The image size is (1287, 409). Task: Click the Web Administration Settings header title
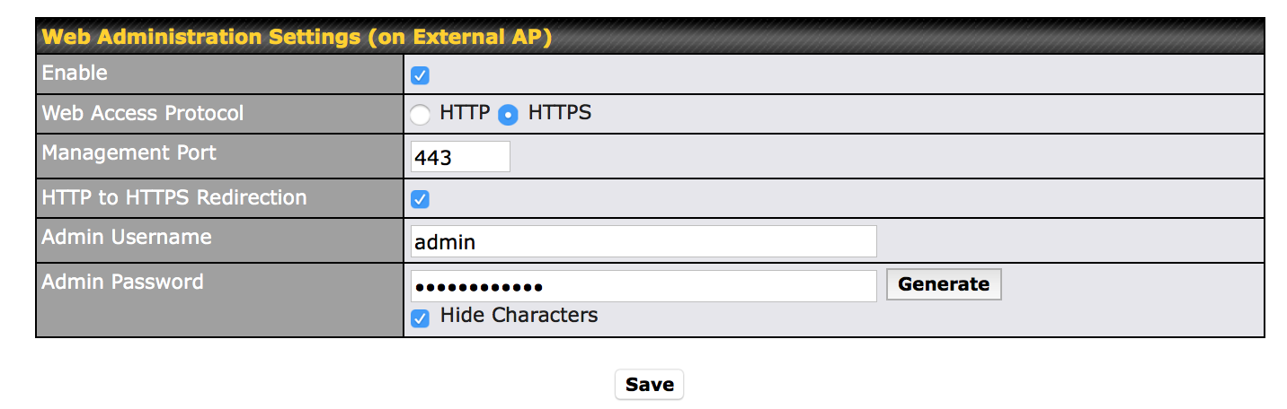pos(297,37)
